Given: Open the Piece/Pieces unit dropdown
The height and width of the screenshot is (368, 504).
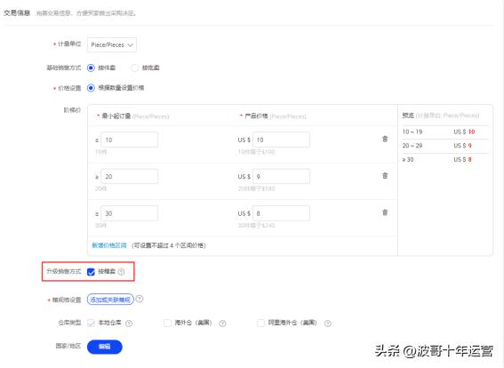Looking at the screenshot, I should pos(111,45).
